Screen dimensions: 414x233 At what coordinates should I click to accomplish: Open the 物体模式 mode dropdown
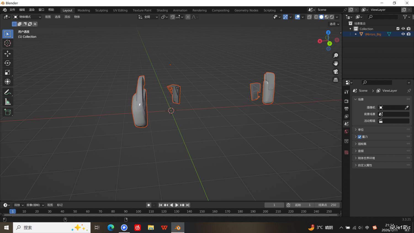click(x=27, y=17)
